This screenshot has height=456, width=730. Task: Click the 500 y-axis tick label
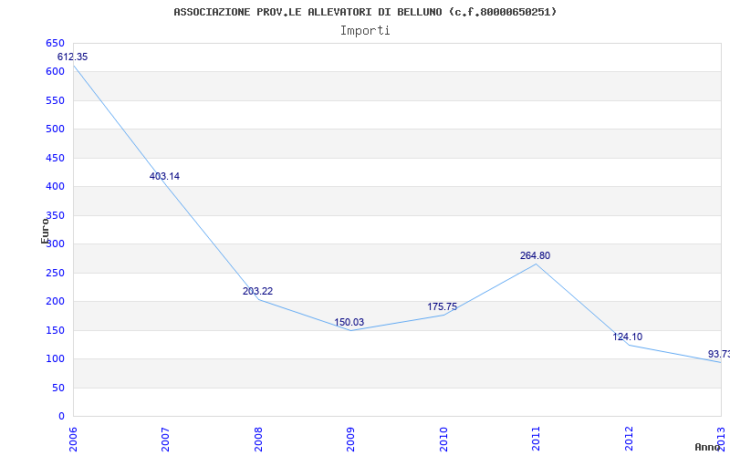tap(55, 129)
